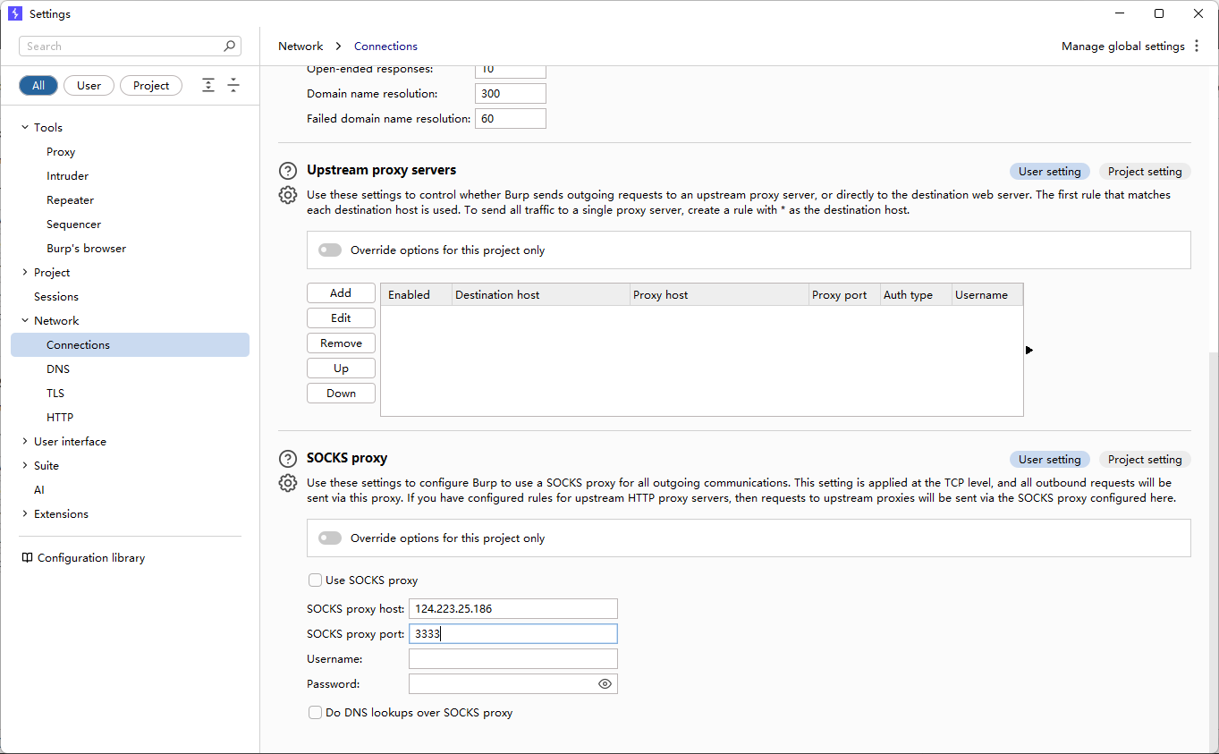Reveal password with the eye icon

[605, 684]
